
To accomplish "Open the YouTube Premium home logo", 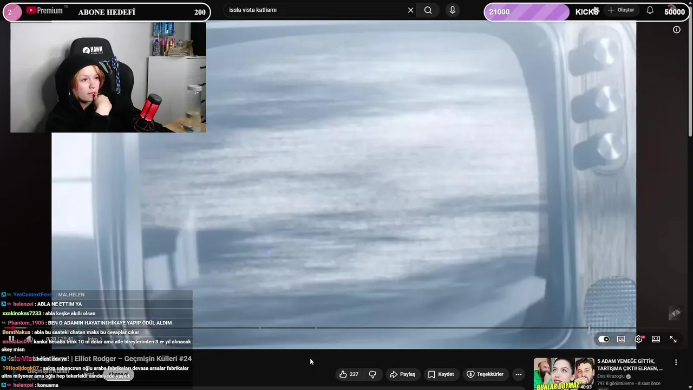I will (44, 10).
